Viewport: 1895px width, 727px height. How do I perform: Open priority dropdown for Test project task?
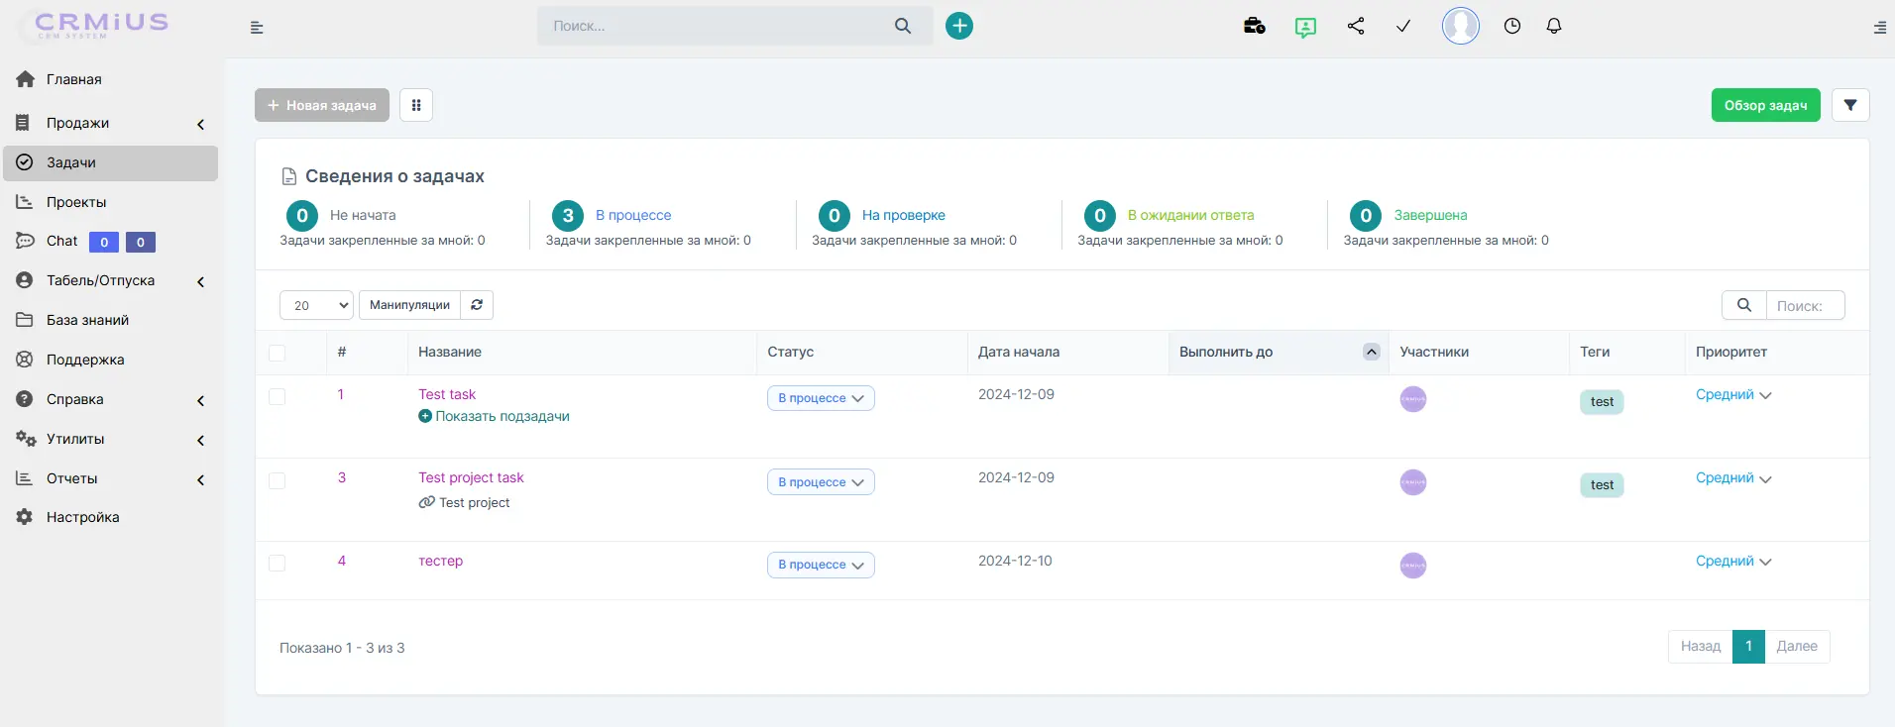(x=1733, y=477)
